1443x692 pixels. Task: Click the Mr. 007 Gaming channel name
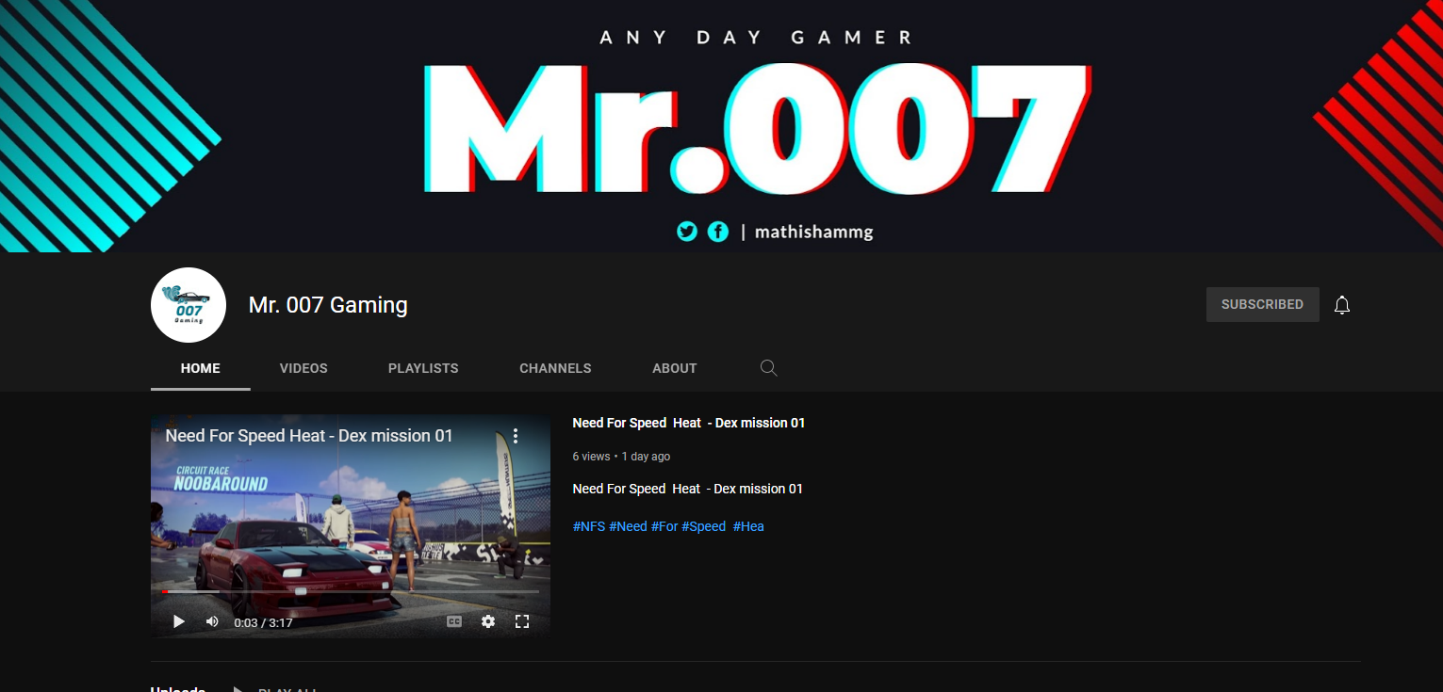point(328,305)
